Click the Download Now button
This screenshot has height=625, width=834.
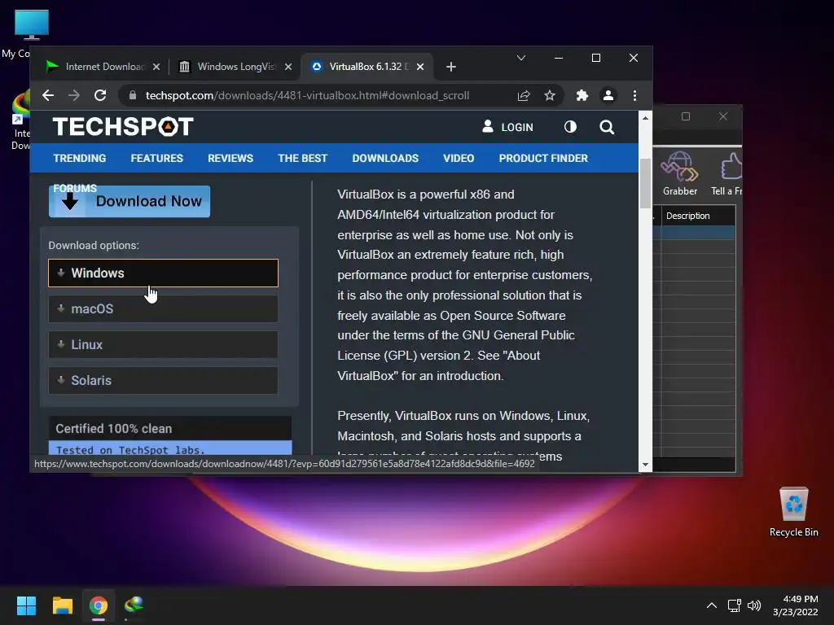129,202
